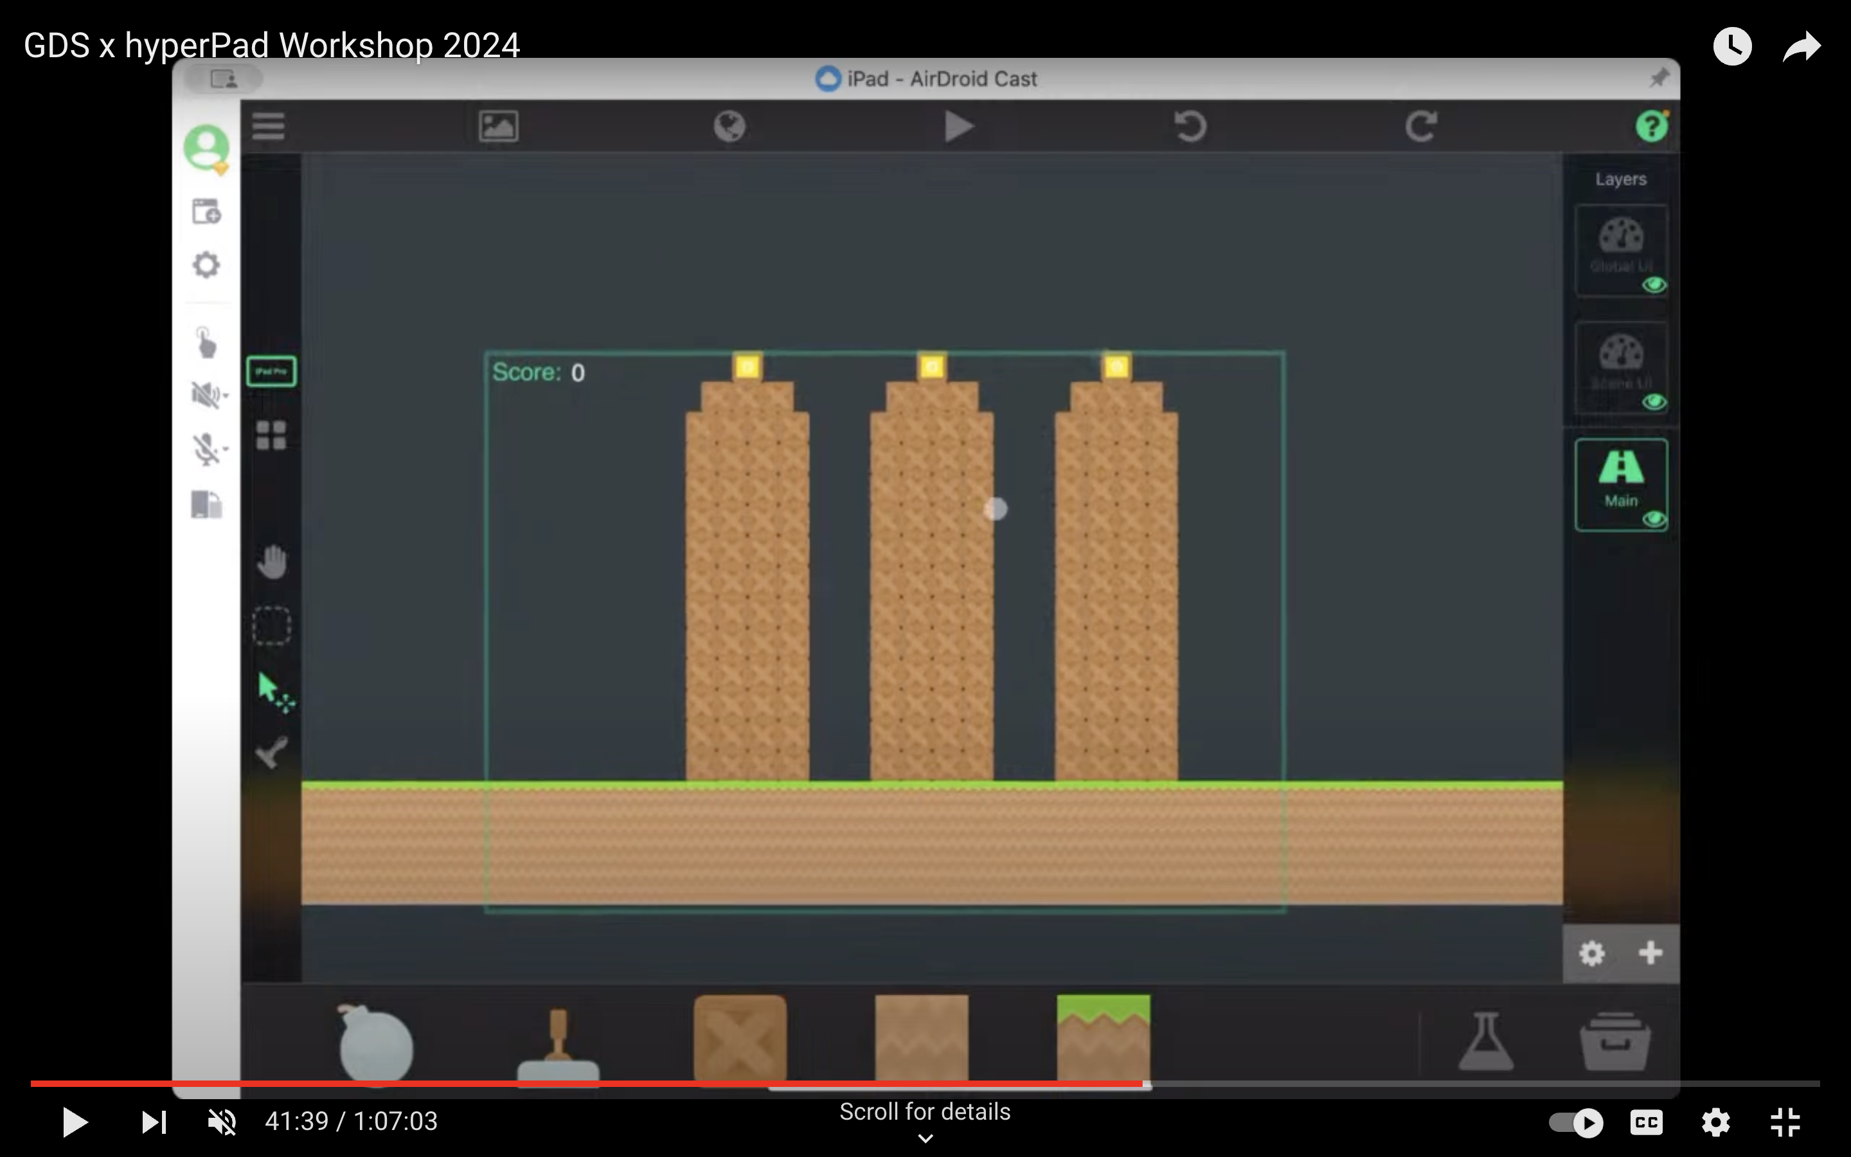
Task: Skip to next YouTube video
Action: click(x=154, y=1122)
